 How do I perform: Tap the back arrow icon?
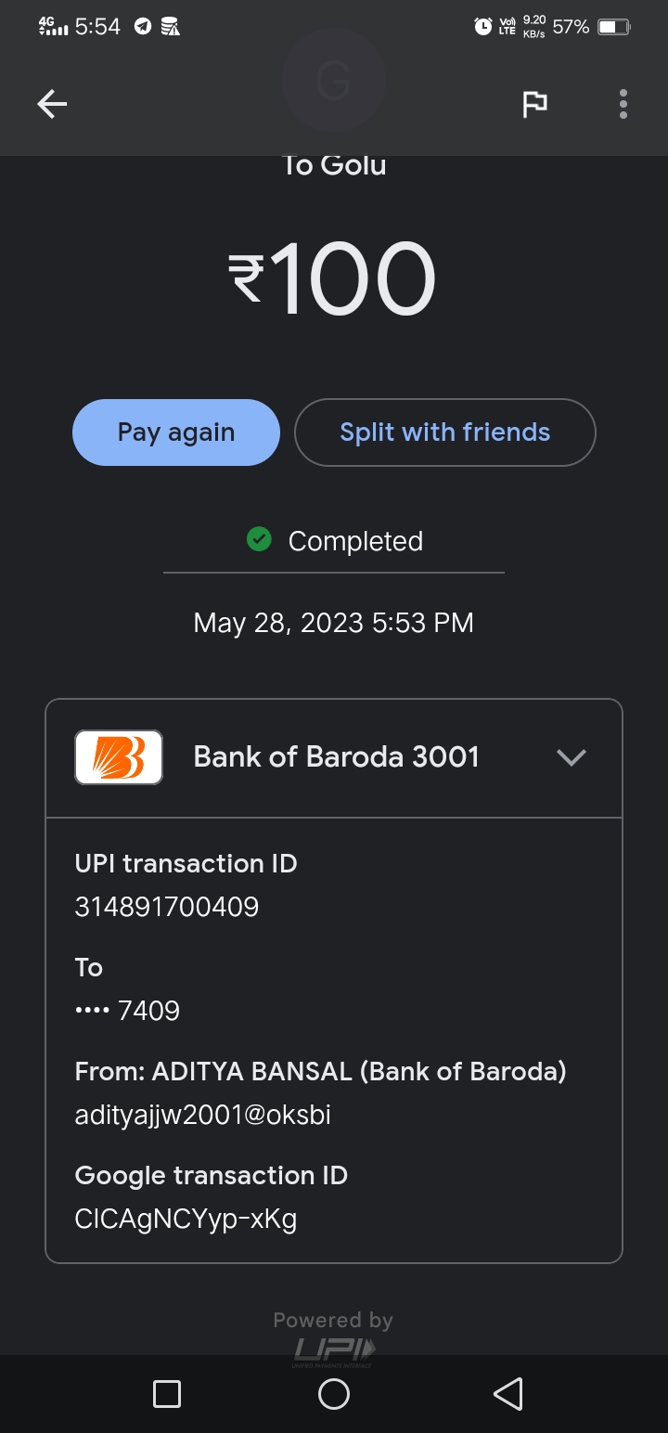(x=52, y=104)
